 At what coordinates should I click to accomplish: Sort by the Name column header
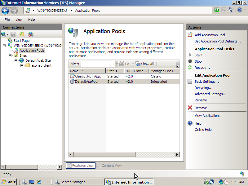(87, 71)
